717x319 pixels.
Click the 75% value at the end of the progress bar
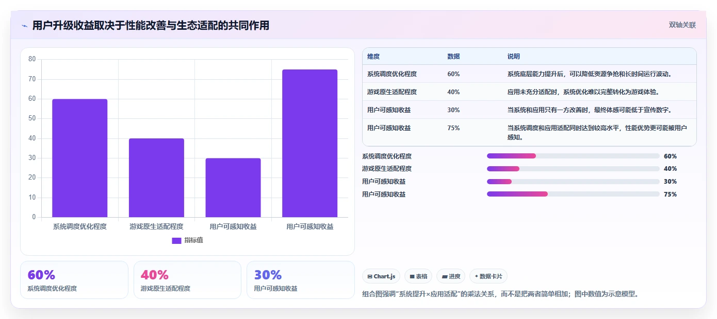[x=670, y=194]
